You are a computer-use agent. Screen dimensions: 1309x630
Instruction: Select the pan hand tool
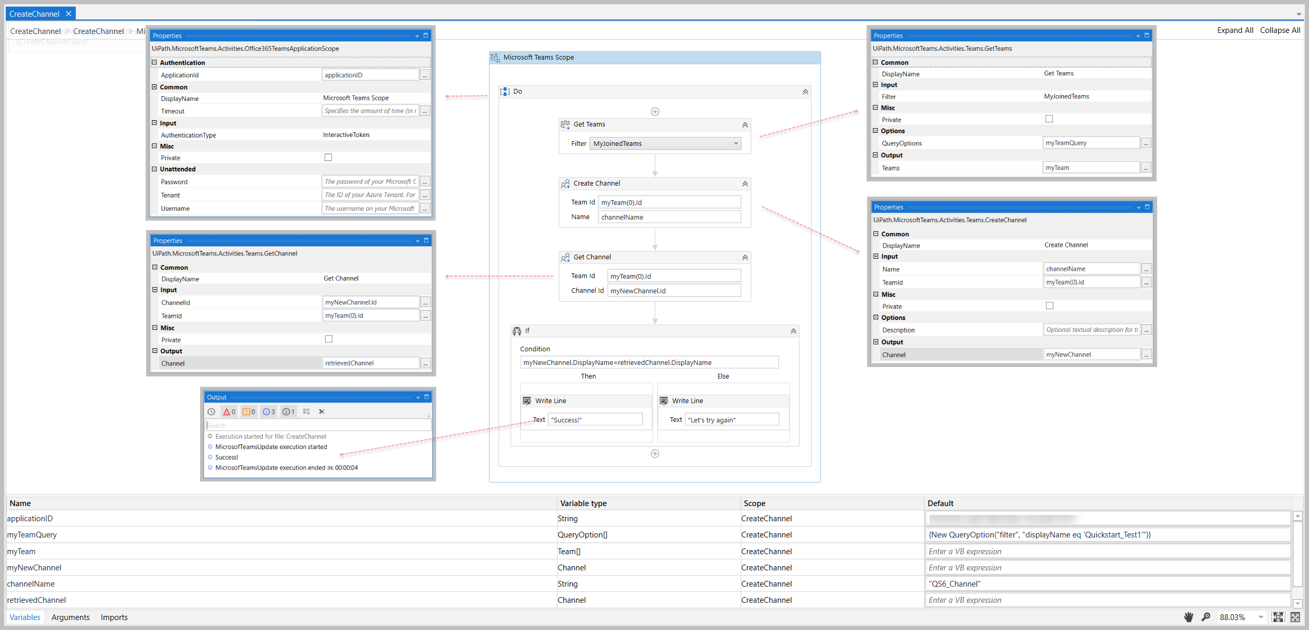tap(1189, 617)
